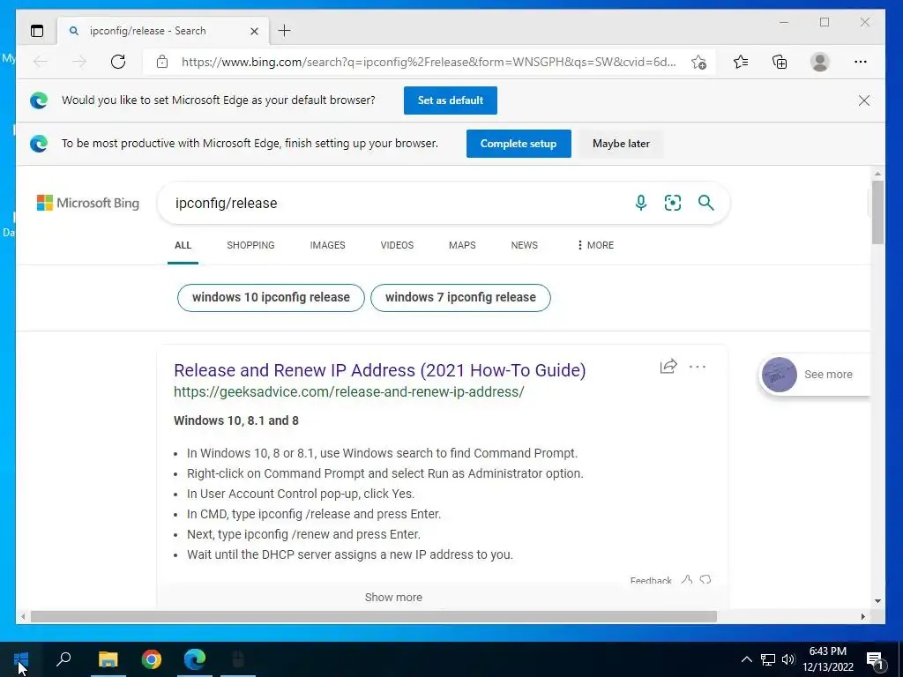
Task: Open the taskbar clock and date
Action: 828,659
